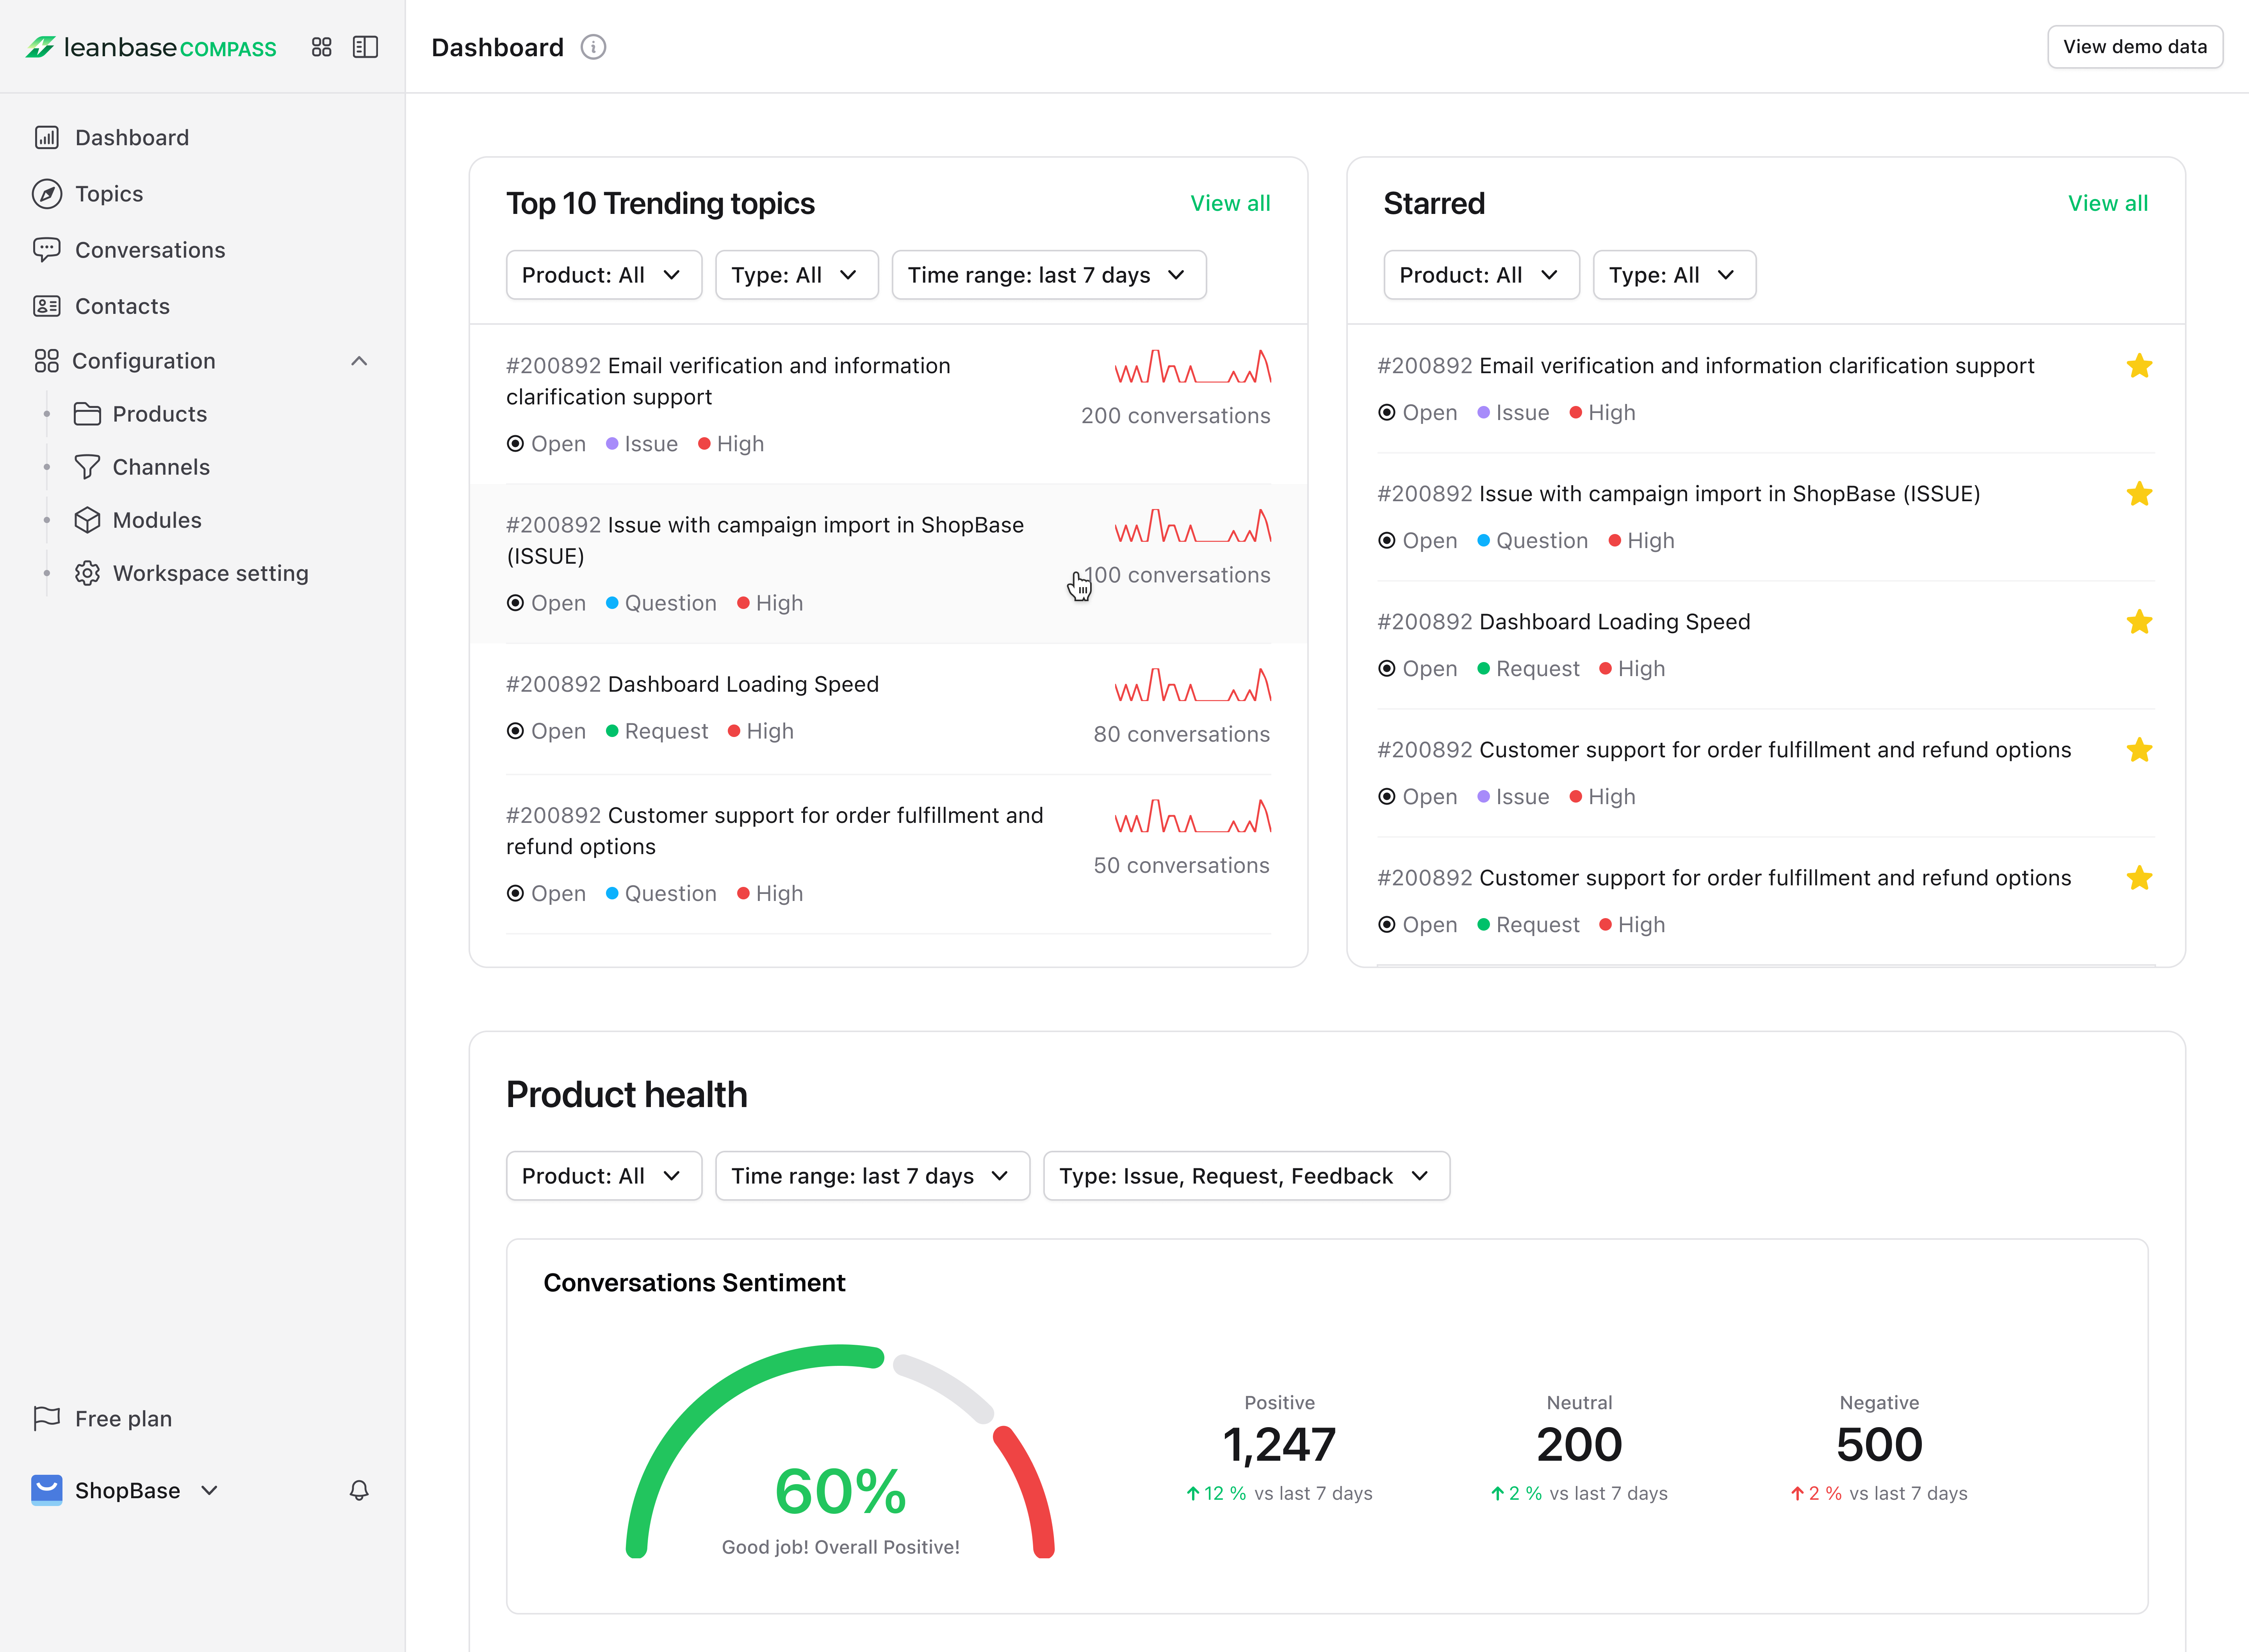
Task: Go to Channels in the sidebar
Action: [160, 467]
